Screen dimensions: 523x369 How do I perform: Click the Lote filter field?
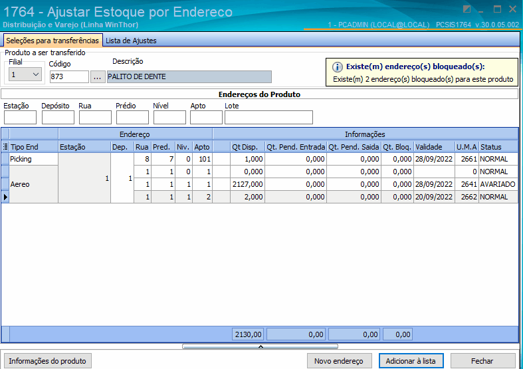point(269,118)
